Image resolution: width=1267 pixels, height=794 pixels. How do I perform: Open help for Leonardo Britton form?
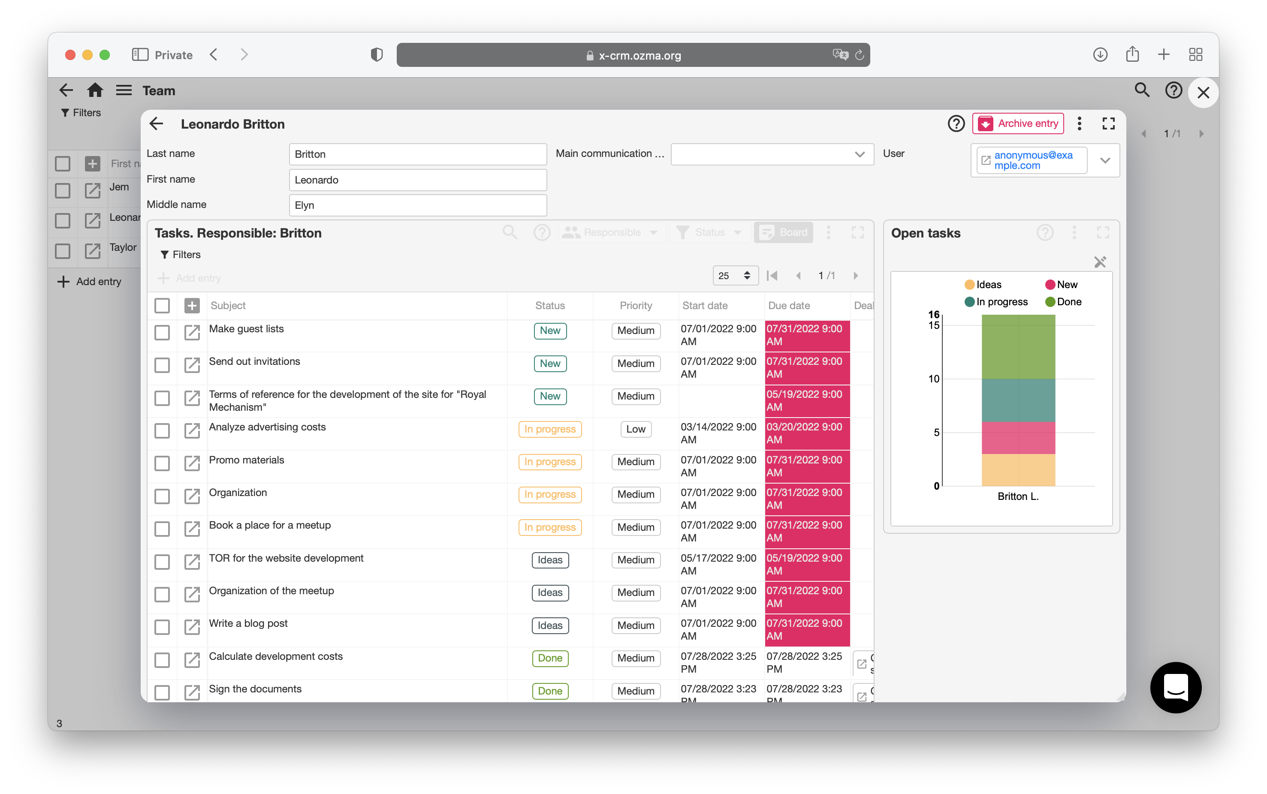point(956,124)
